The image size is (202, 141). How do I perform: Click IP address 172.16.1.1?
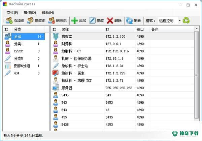pyautogui.click(x=114, y=58)
